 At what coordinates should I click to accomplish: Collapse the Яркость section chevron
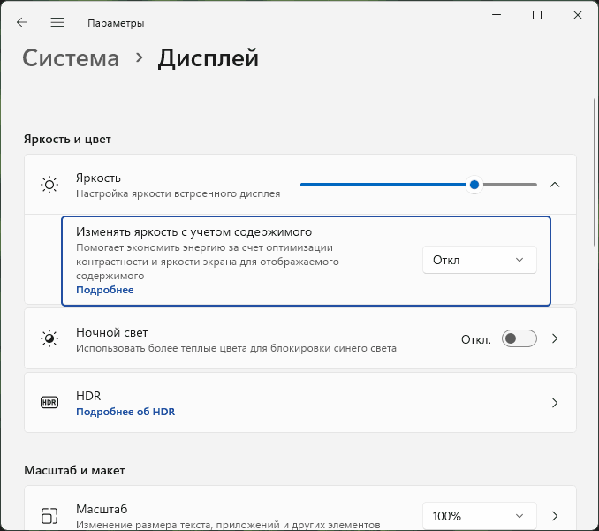point(555,185)
